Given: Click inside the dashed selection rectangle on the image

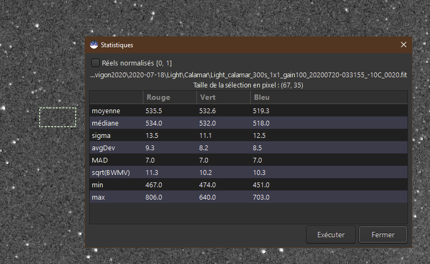Looking at the screenshot, I should pos(58,117).
